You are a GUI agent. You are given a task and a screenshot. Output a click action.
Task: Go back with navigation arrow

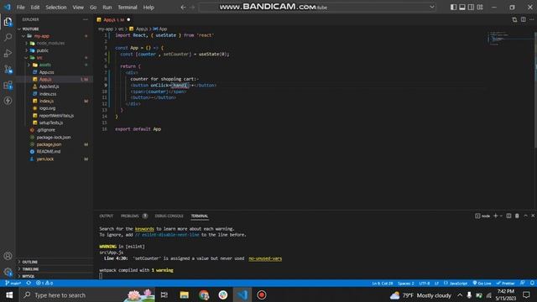(183, 8)
